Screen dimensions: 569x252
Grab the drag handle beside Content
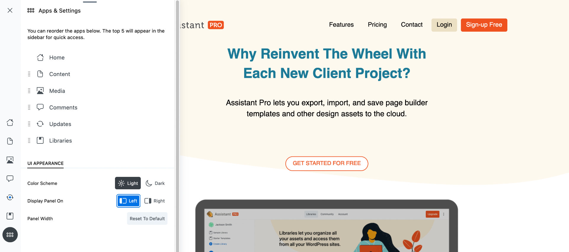click(x=29, y=74)
